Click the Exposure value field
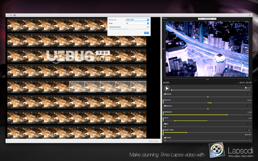 pyautogui.click(x=249, y=94)
